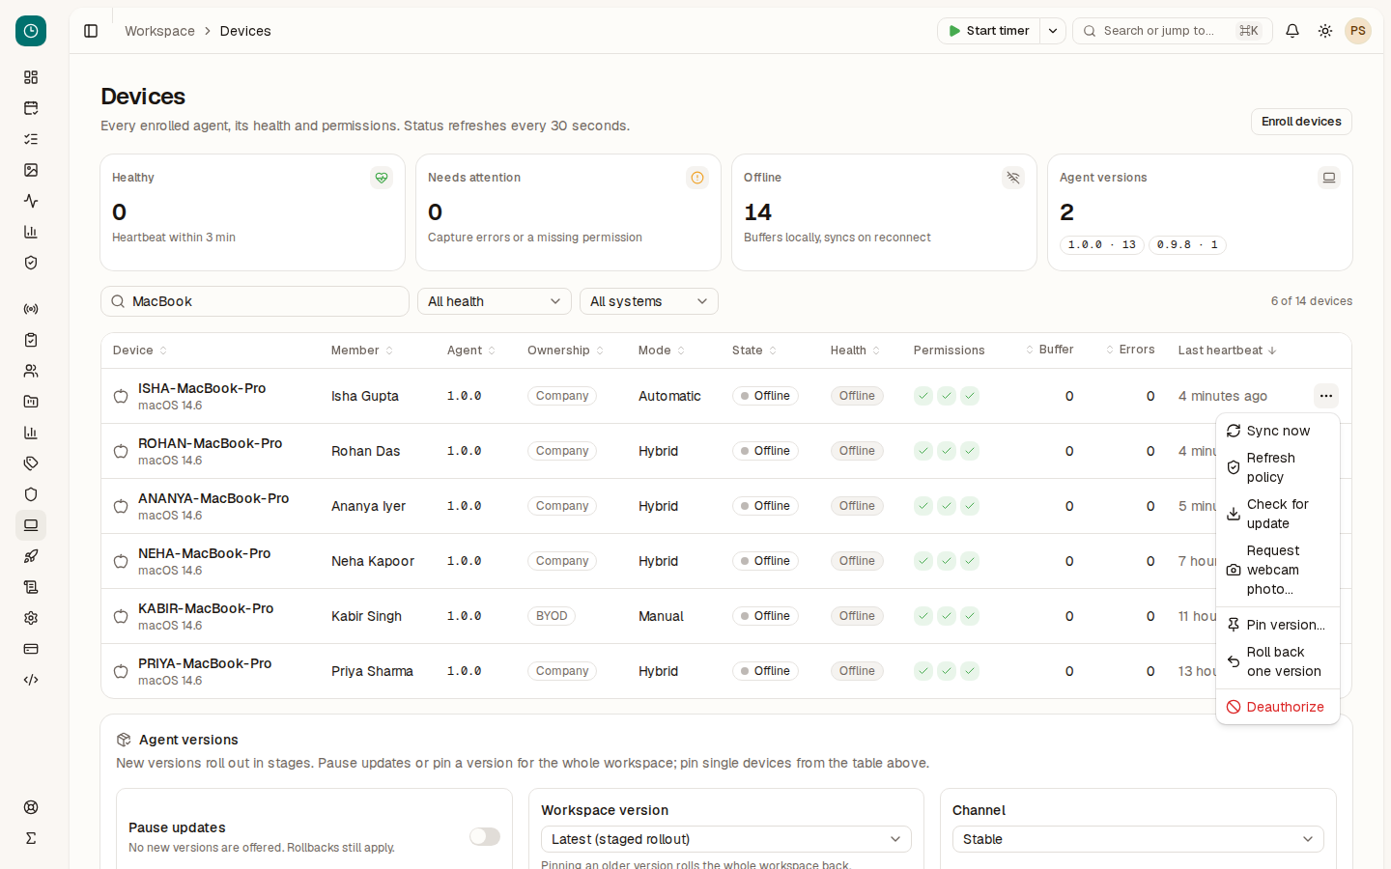
Task: Choose Deauthorize from the menu
Action: click(1278, 707)
